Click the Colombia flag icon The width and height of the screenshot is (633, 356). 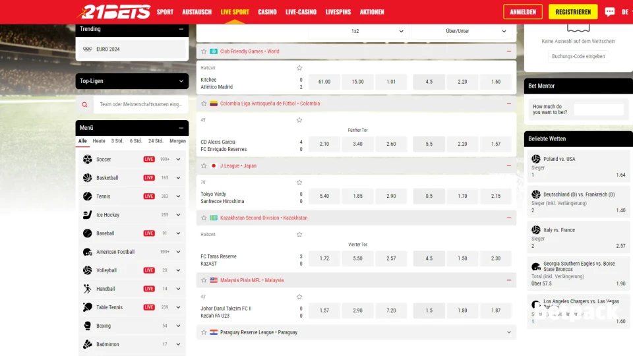[x=214, y=104]
